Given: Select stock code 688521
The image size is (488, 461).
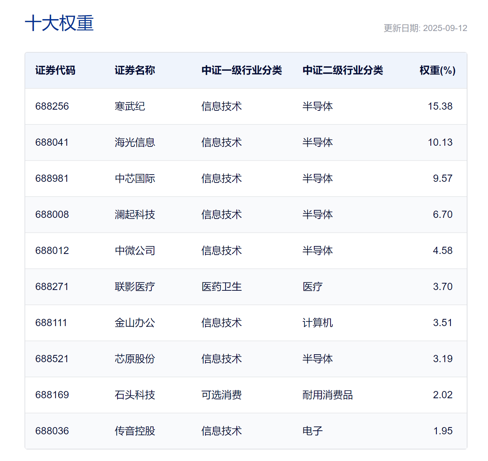Looking at the screenshot, I should pos(52,359).
